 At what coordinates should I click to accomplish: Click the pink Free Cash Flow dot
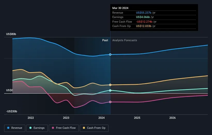[53, 128]
